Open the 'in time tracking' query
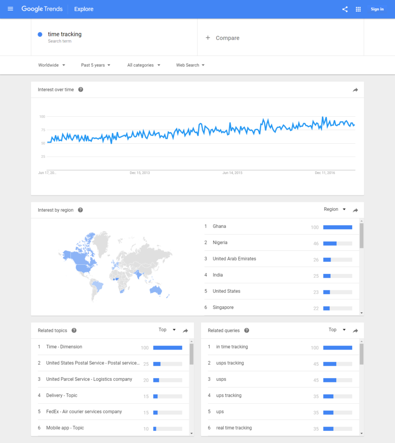The height and width of the screenshot is (443, 395). pyautogui.click(x=283, y=347)
